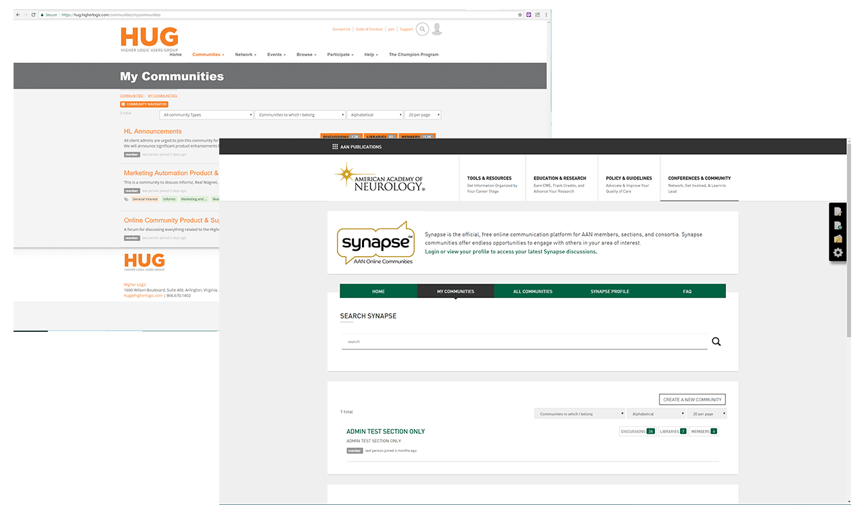
Task: Click the Chrome address bar URL
Action: [111, 14]
